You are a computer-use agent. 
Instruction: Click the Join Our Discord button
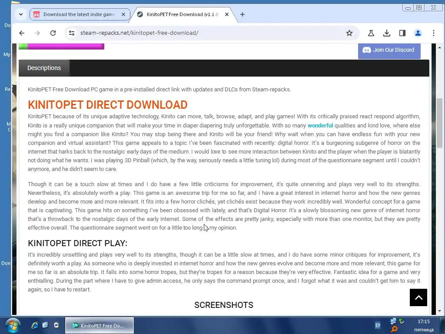389,50
